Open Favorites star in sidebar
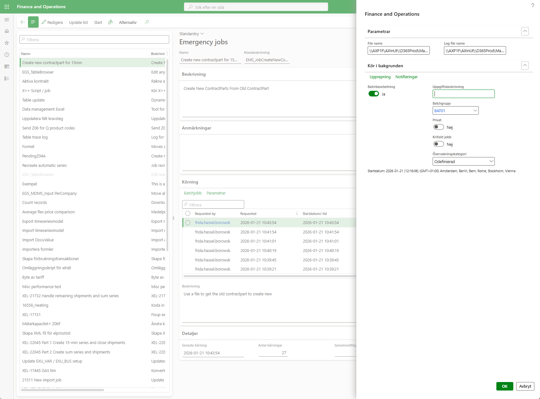Screen dimensions: 540x399 pyautogui.click(x=7, y=43)
